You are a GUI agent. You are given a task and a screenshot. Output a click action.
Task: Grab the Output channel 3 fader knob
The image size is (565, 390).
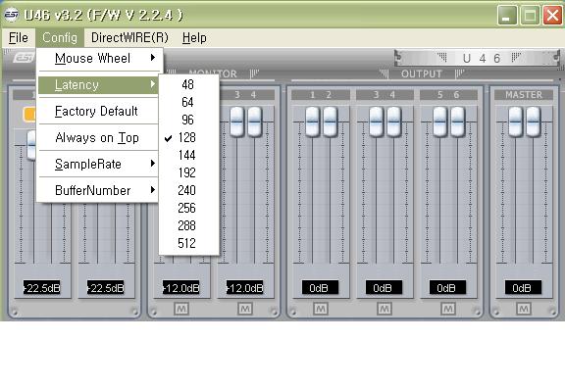pos(377,122)
